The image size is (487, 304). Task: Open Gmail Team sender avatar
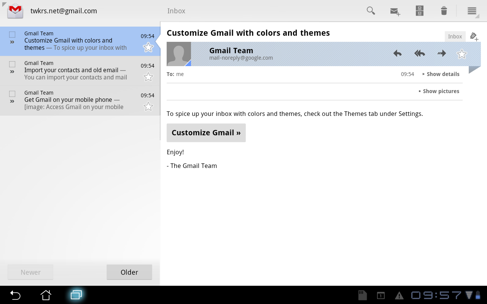pos(179,54)
